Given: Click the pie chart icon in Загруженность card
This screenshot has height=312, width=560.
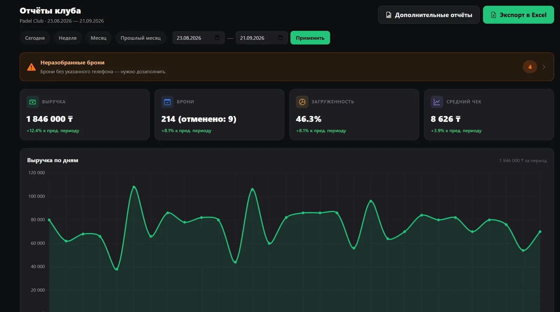Looking at the screenshot, I should (302, 102).
